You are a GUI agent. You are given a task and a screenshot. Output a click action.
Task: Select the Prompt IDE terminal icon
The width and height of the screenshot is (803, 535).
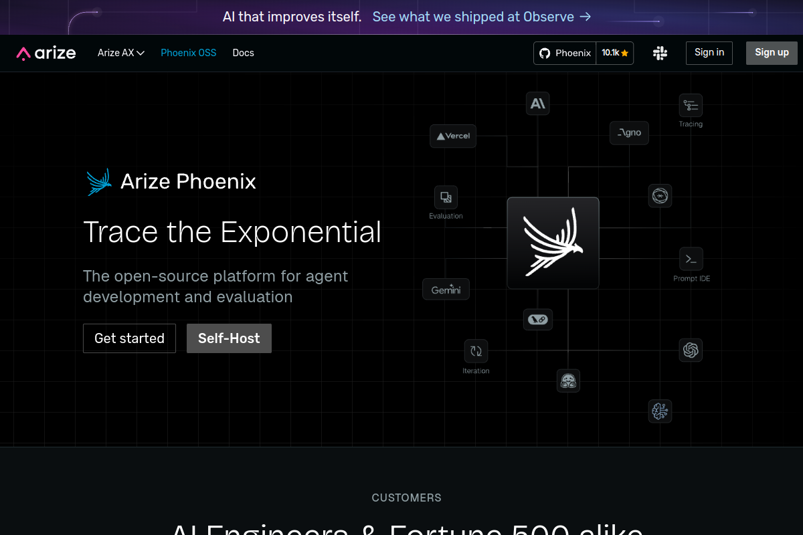point(691,259)
